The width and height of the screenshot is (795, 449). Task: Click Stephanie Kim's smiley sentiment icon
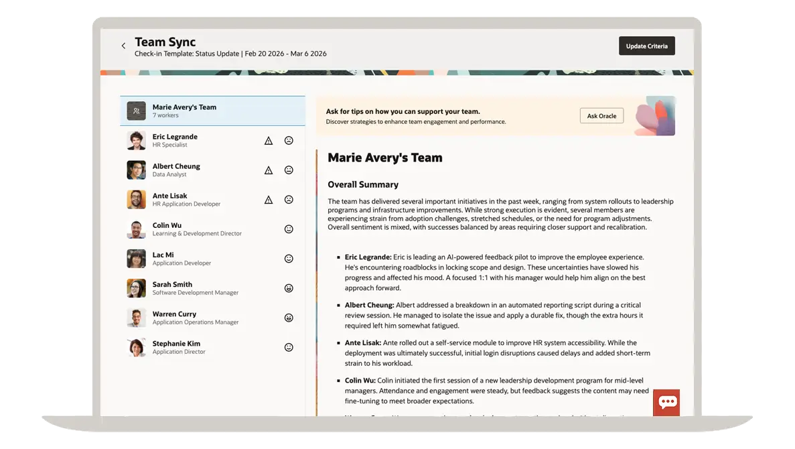click(x=289, y=347)
